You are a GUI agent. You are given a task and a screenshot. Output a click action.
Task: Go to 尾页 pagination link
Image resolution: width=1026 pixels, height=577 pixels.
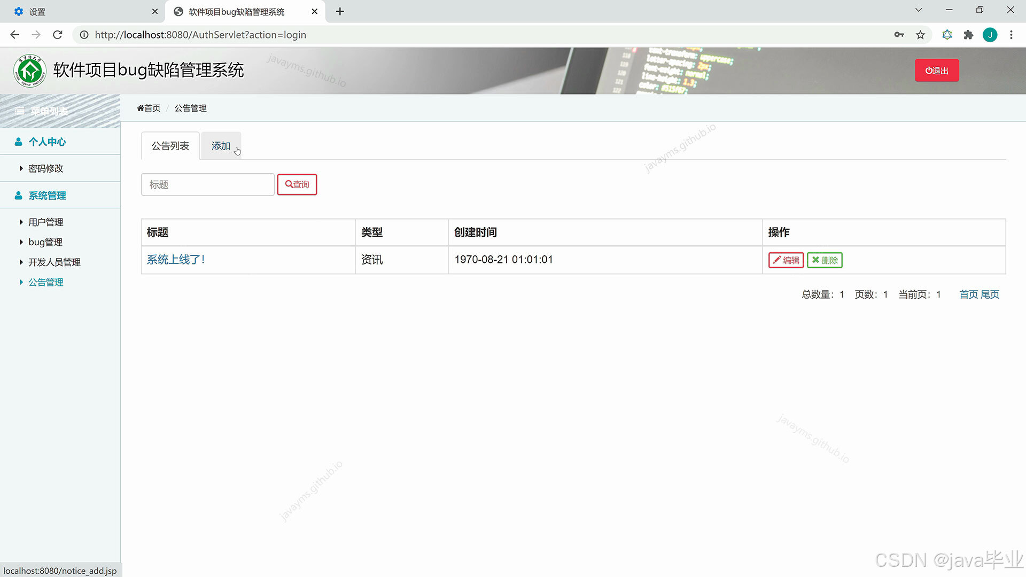(x=990, y=294)
